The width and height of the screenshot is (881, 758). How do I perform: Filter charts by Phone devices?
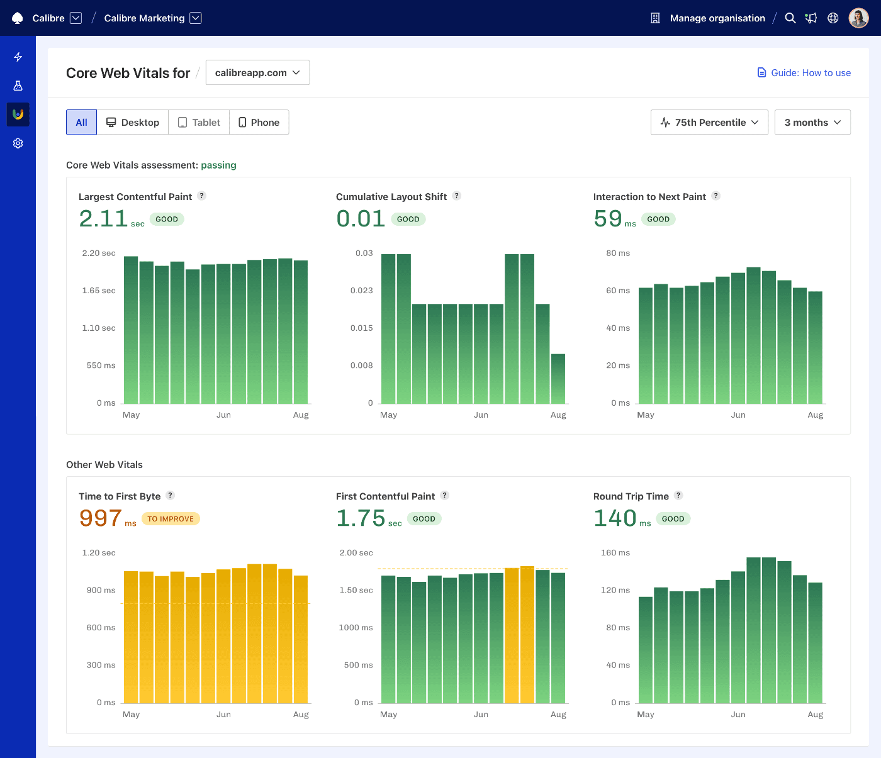(259, 122)
